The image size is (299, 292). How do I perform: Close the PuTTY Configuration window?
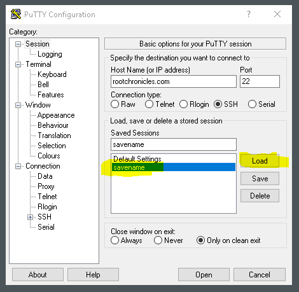coord(277,14)
